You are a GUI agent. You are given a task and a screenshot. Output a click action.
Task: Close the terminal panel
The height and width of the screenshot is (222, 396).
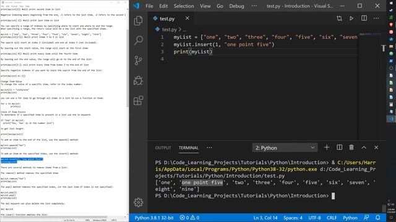pyautogui.click(x=376, y=147)
